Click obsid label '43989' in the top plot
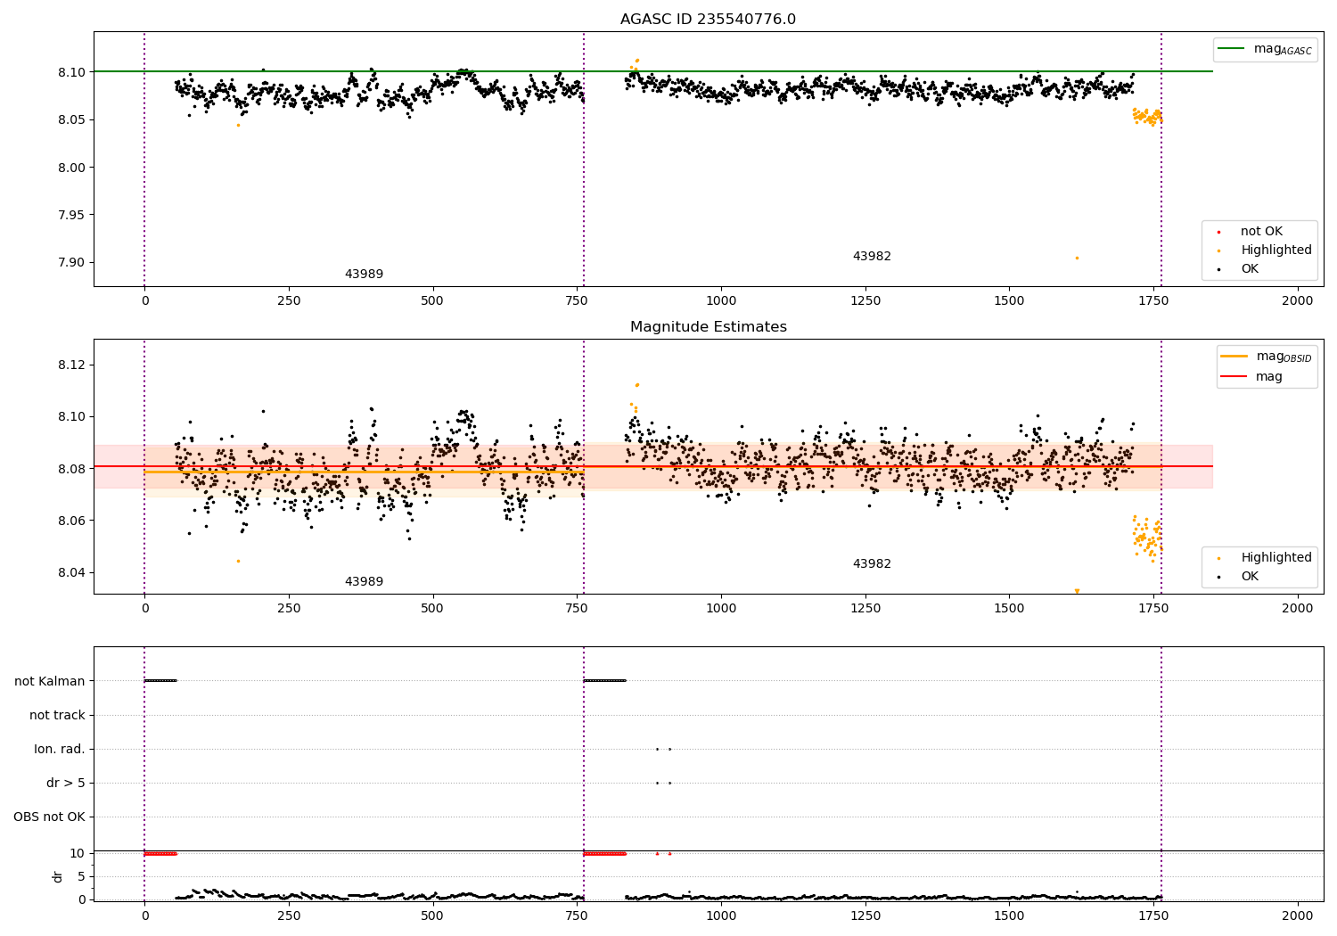The height and width of the screenshot is (936, 1337). (364, 275)
